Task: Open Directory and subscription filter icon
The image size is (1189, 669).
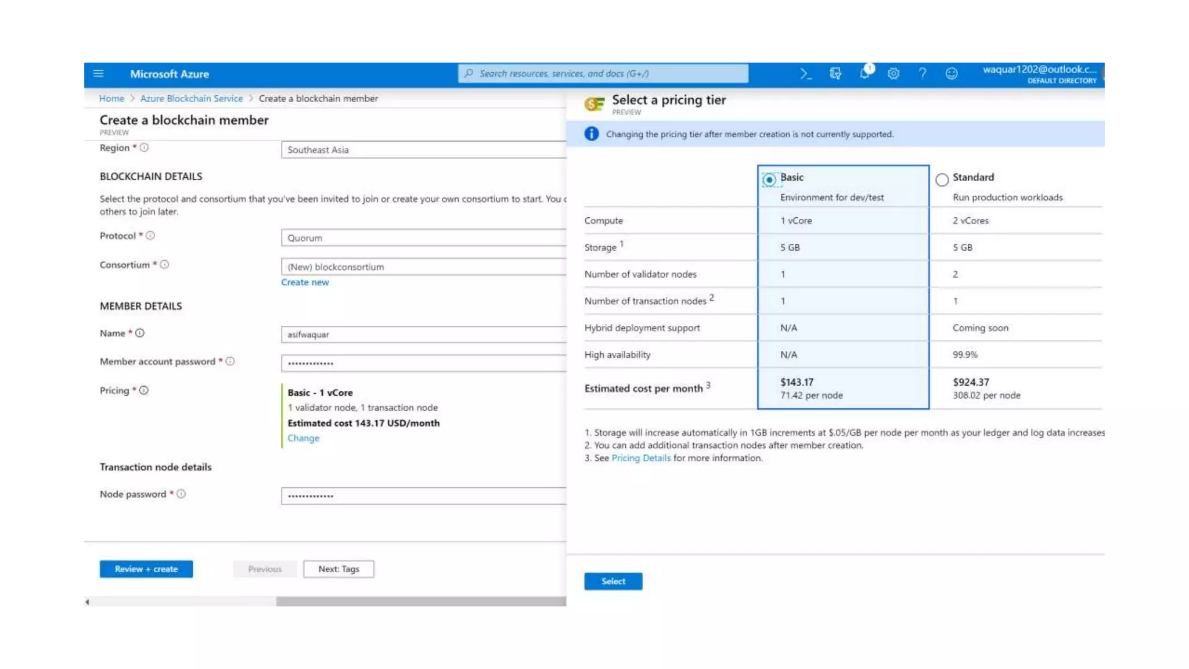Action: 835,74
